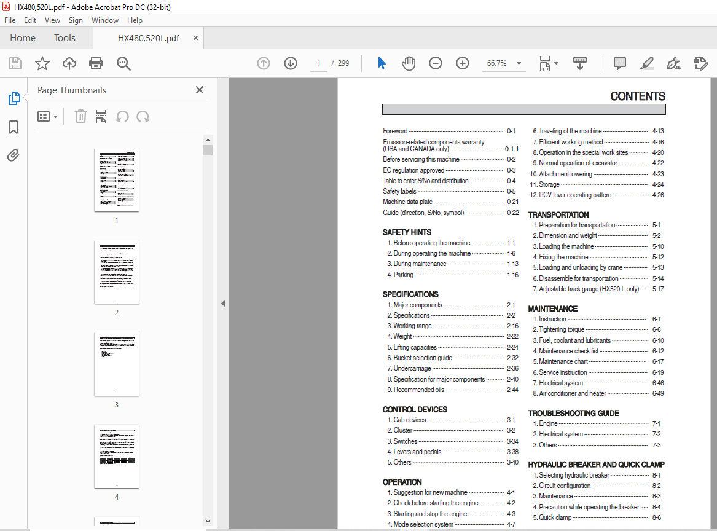The width and height of the screenshot is (717, 531).
Task: Click 'Air conditioner and heater' entry
Action: click(573, 393)
